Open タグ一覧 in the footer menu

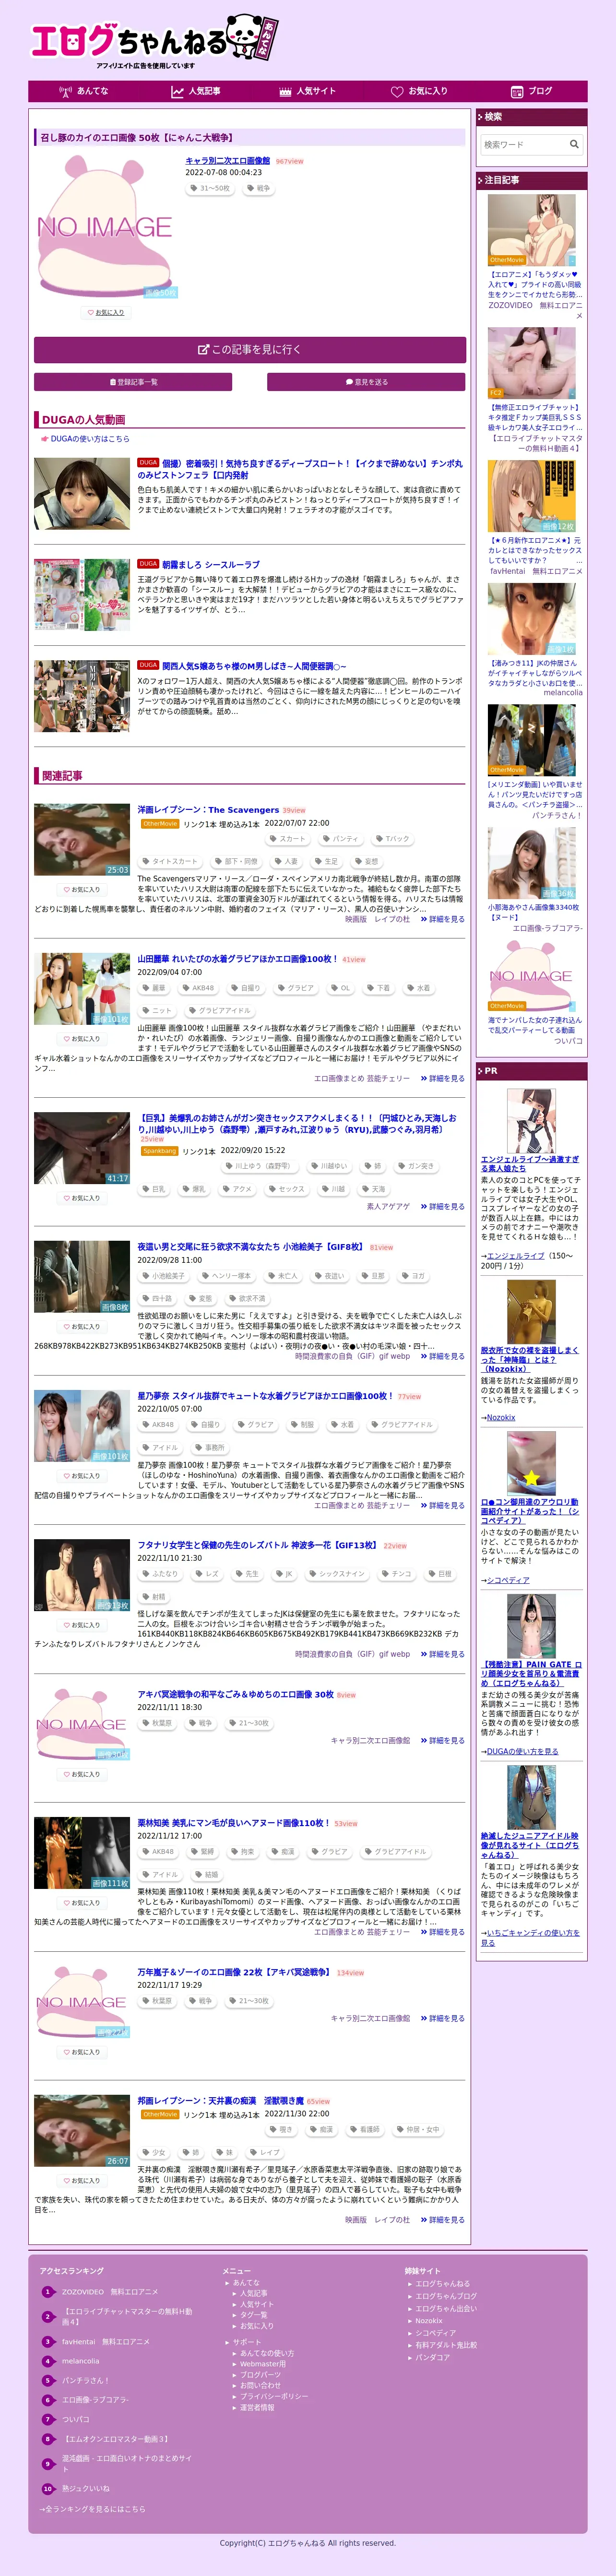253,2314
